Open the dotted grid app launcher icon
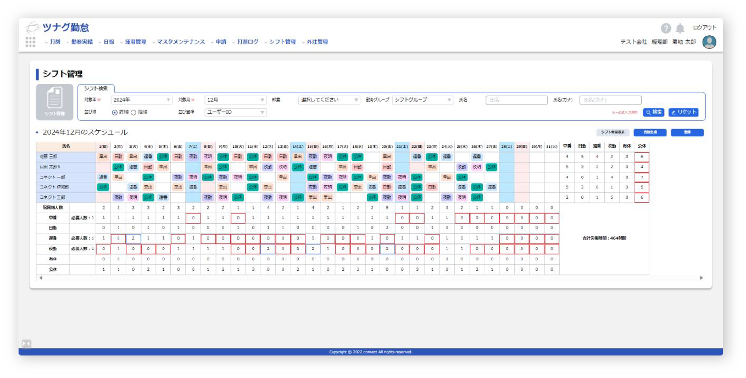 [30, 42]
